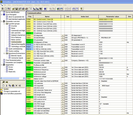
Task: Select Quick commissioning in the tree
Action: 15,49
